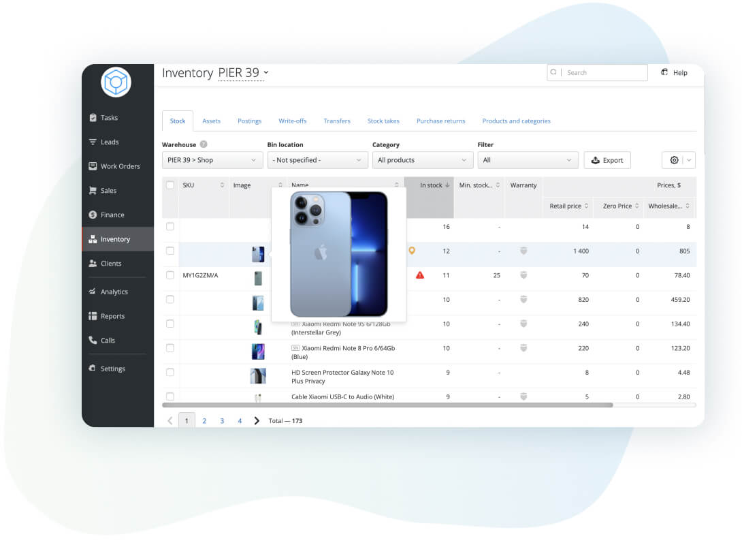Viewport: 742px width, 545px height.
Task: Open the Warehouse dropdown showing PIER 39 > Shop
Action: 212,159
